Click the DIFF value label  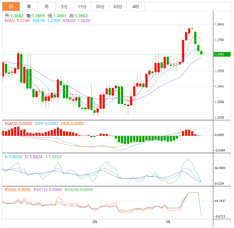[x=46, y=124]
